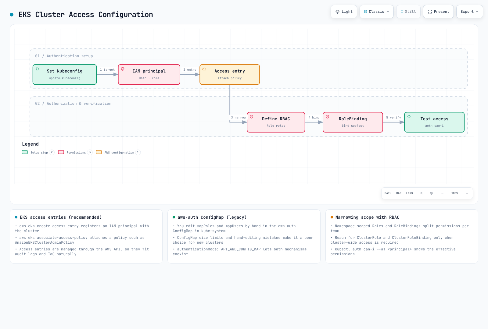
Task: Select the Set kubeconfig node
Action: coord(65,74)
